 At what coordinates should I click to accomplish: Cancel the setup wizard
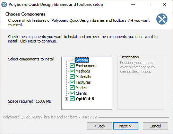(155, 126)
